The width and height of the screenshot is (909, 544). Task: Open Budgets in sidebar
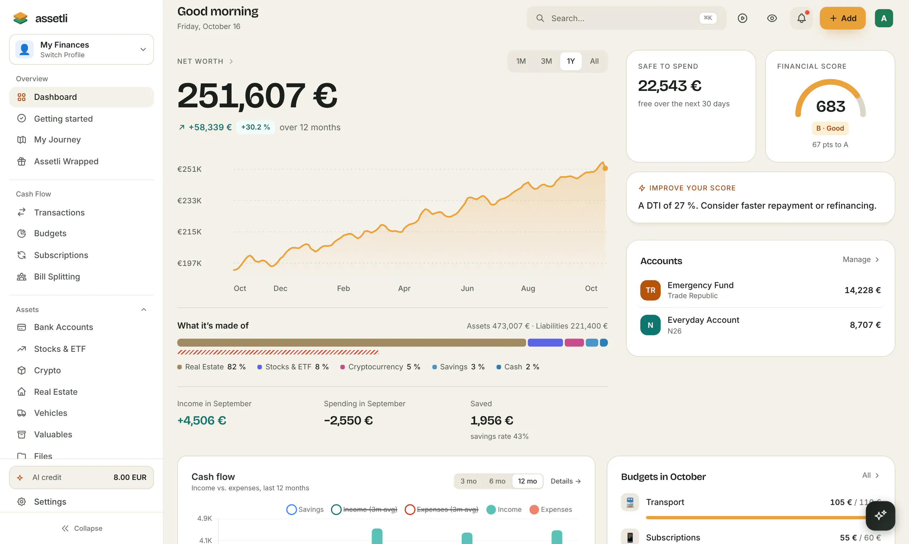click(x=81, y=233)
